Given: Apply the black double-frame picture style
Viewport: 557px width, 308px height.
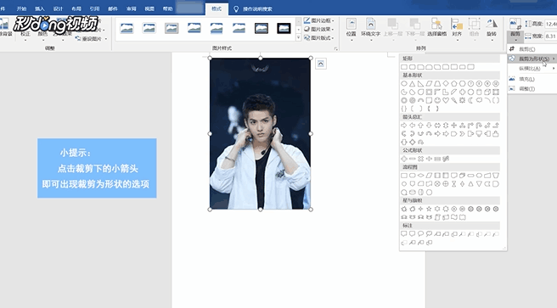Looking at the screenshot, I should point(284,28).
